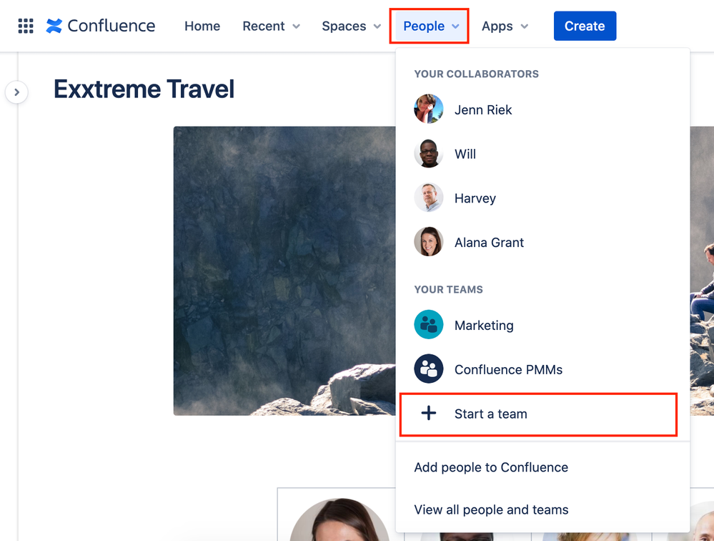The width and height of the screenshot is (714, 541).
Task: Click View all people and teams
Action: pyautogui.click(x=542, y=510)
